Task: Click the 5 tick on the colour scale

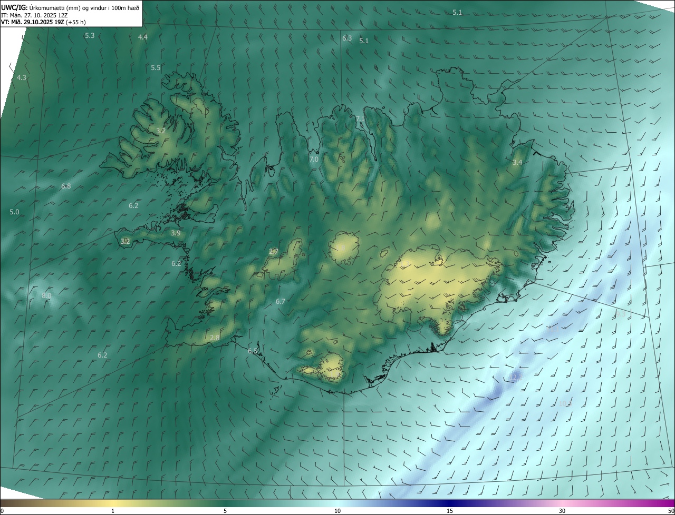Action: (225, 511)
